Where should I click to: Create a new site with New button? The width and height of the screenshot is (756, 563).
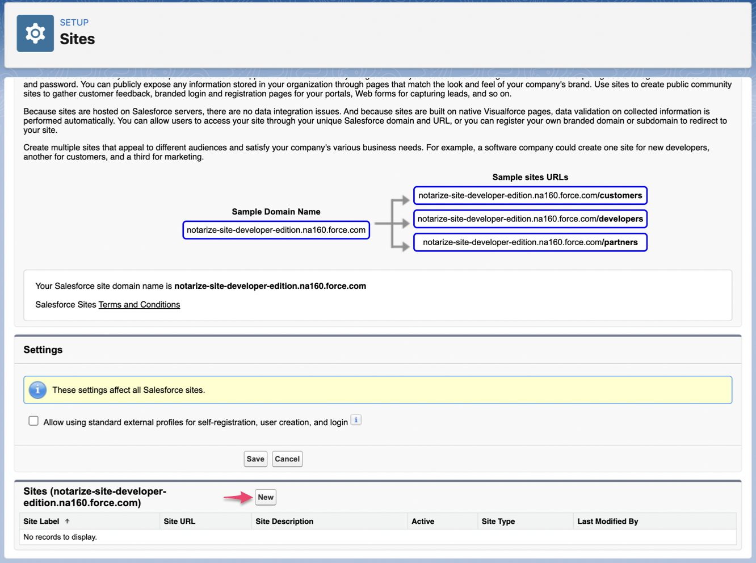265,497
